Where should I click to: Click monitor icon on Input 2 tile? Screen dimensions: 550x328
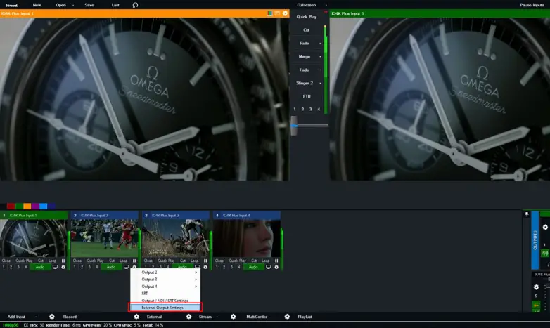(x=127, y=267)
